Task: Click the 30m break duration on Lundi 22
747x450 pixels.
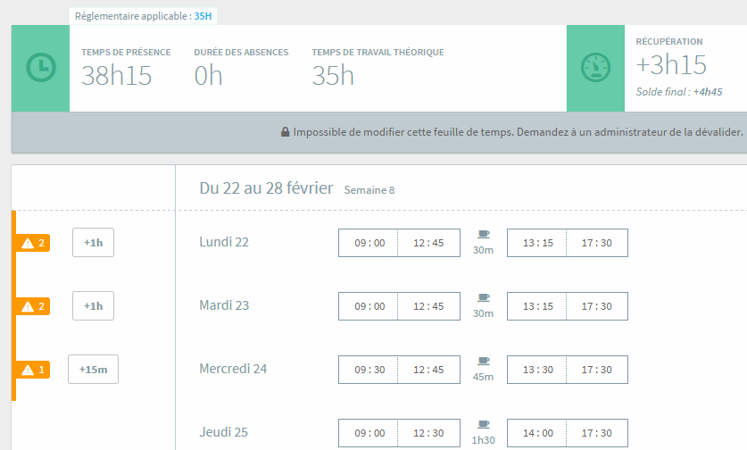Action: (x=483, y=250)
